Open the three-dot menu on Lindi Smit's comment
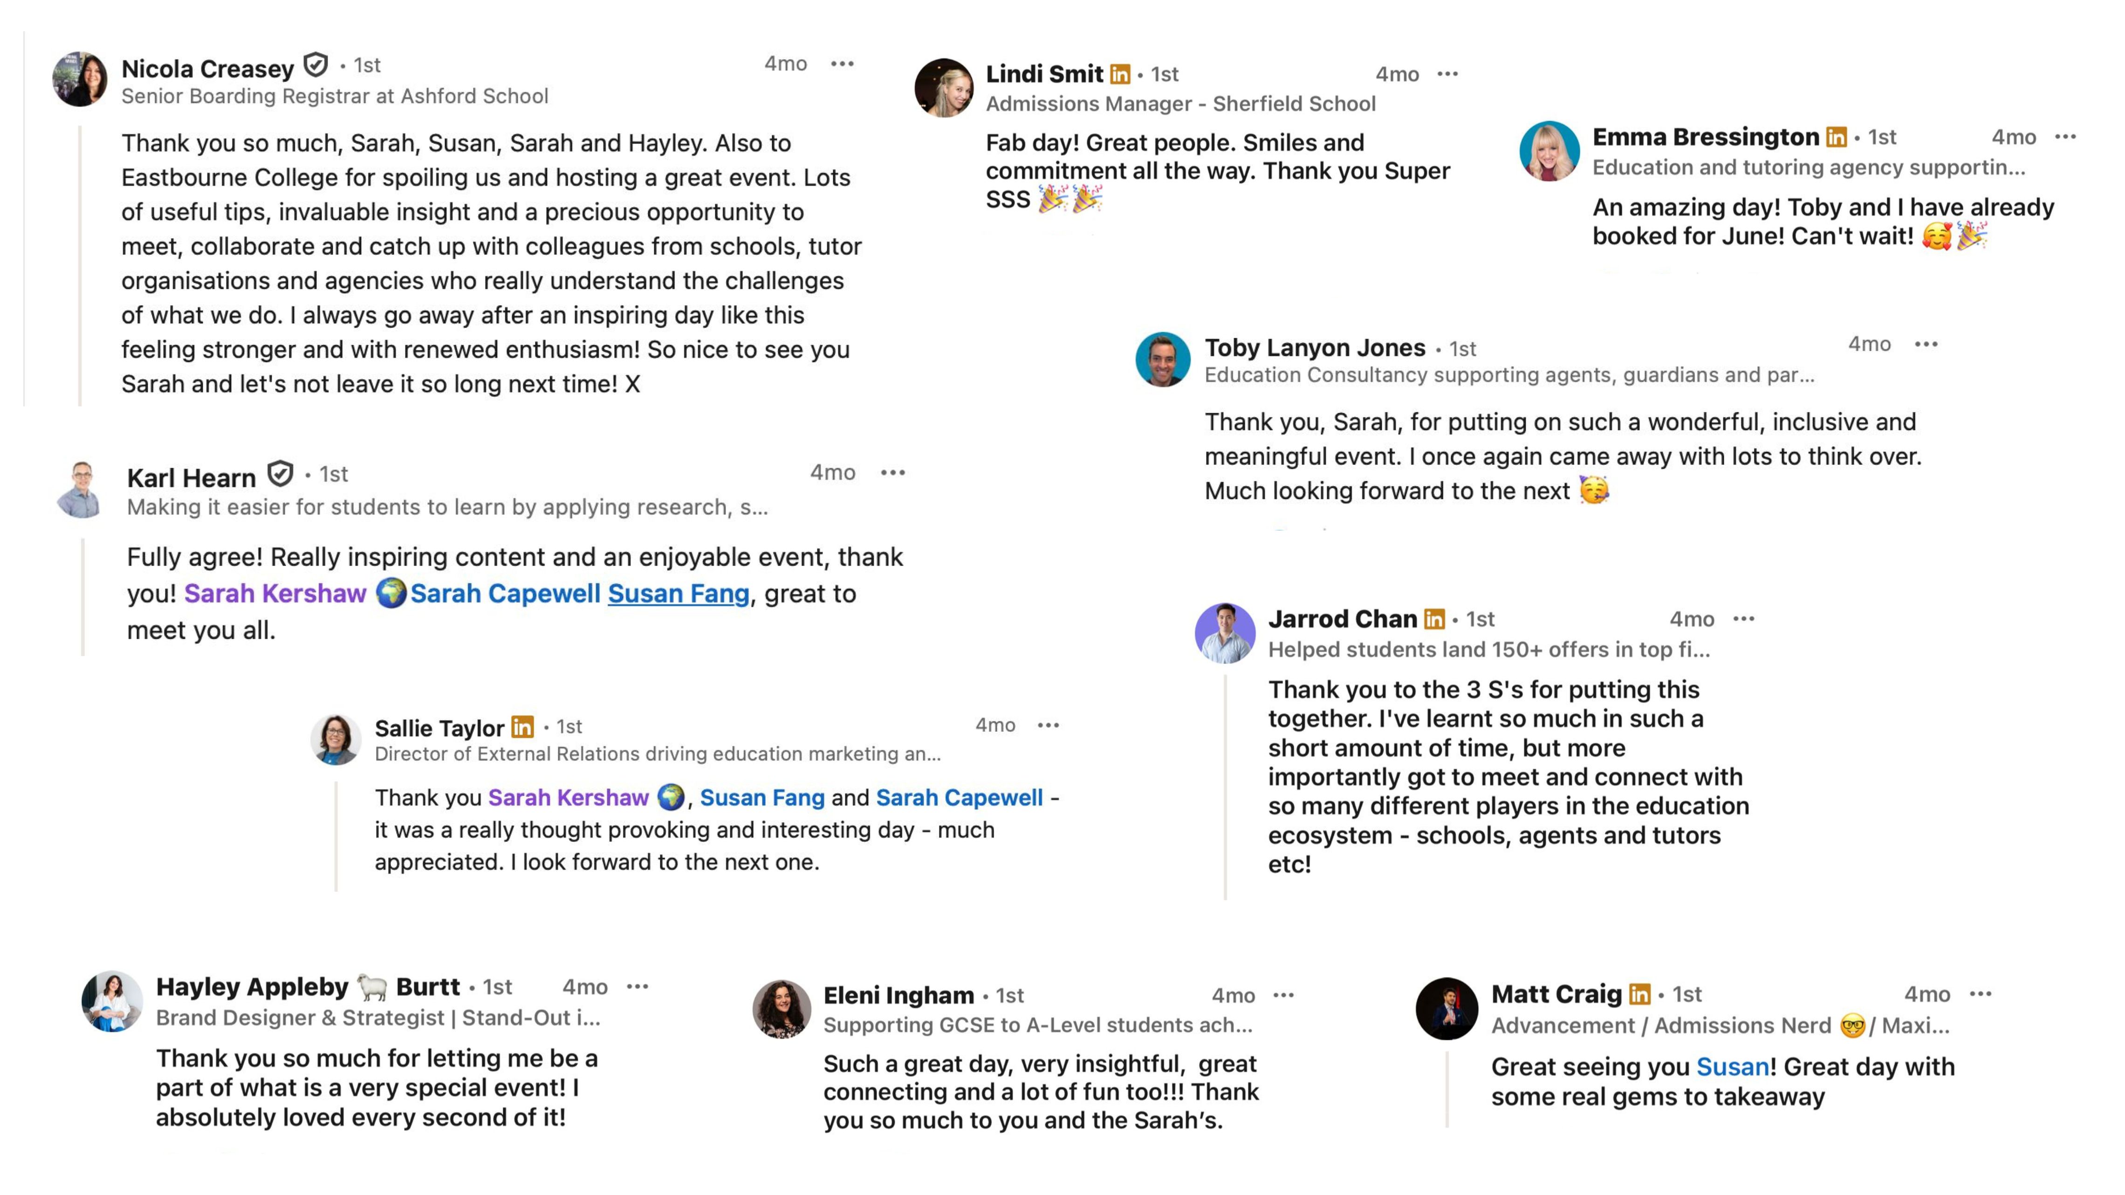2125x1195 pixels. (1447, 74)
